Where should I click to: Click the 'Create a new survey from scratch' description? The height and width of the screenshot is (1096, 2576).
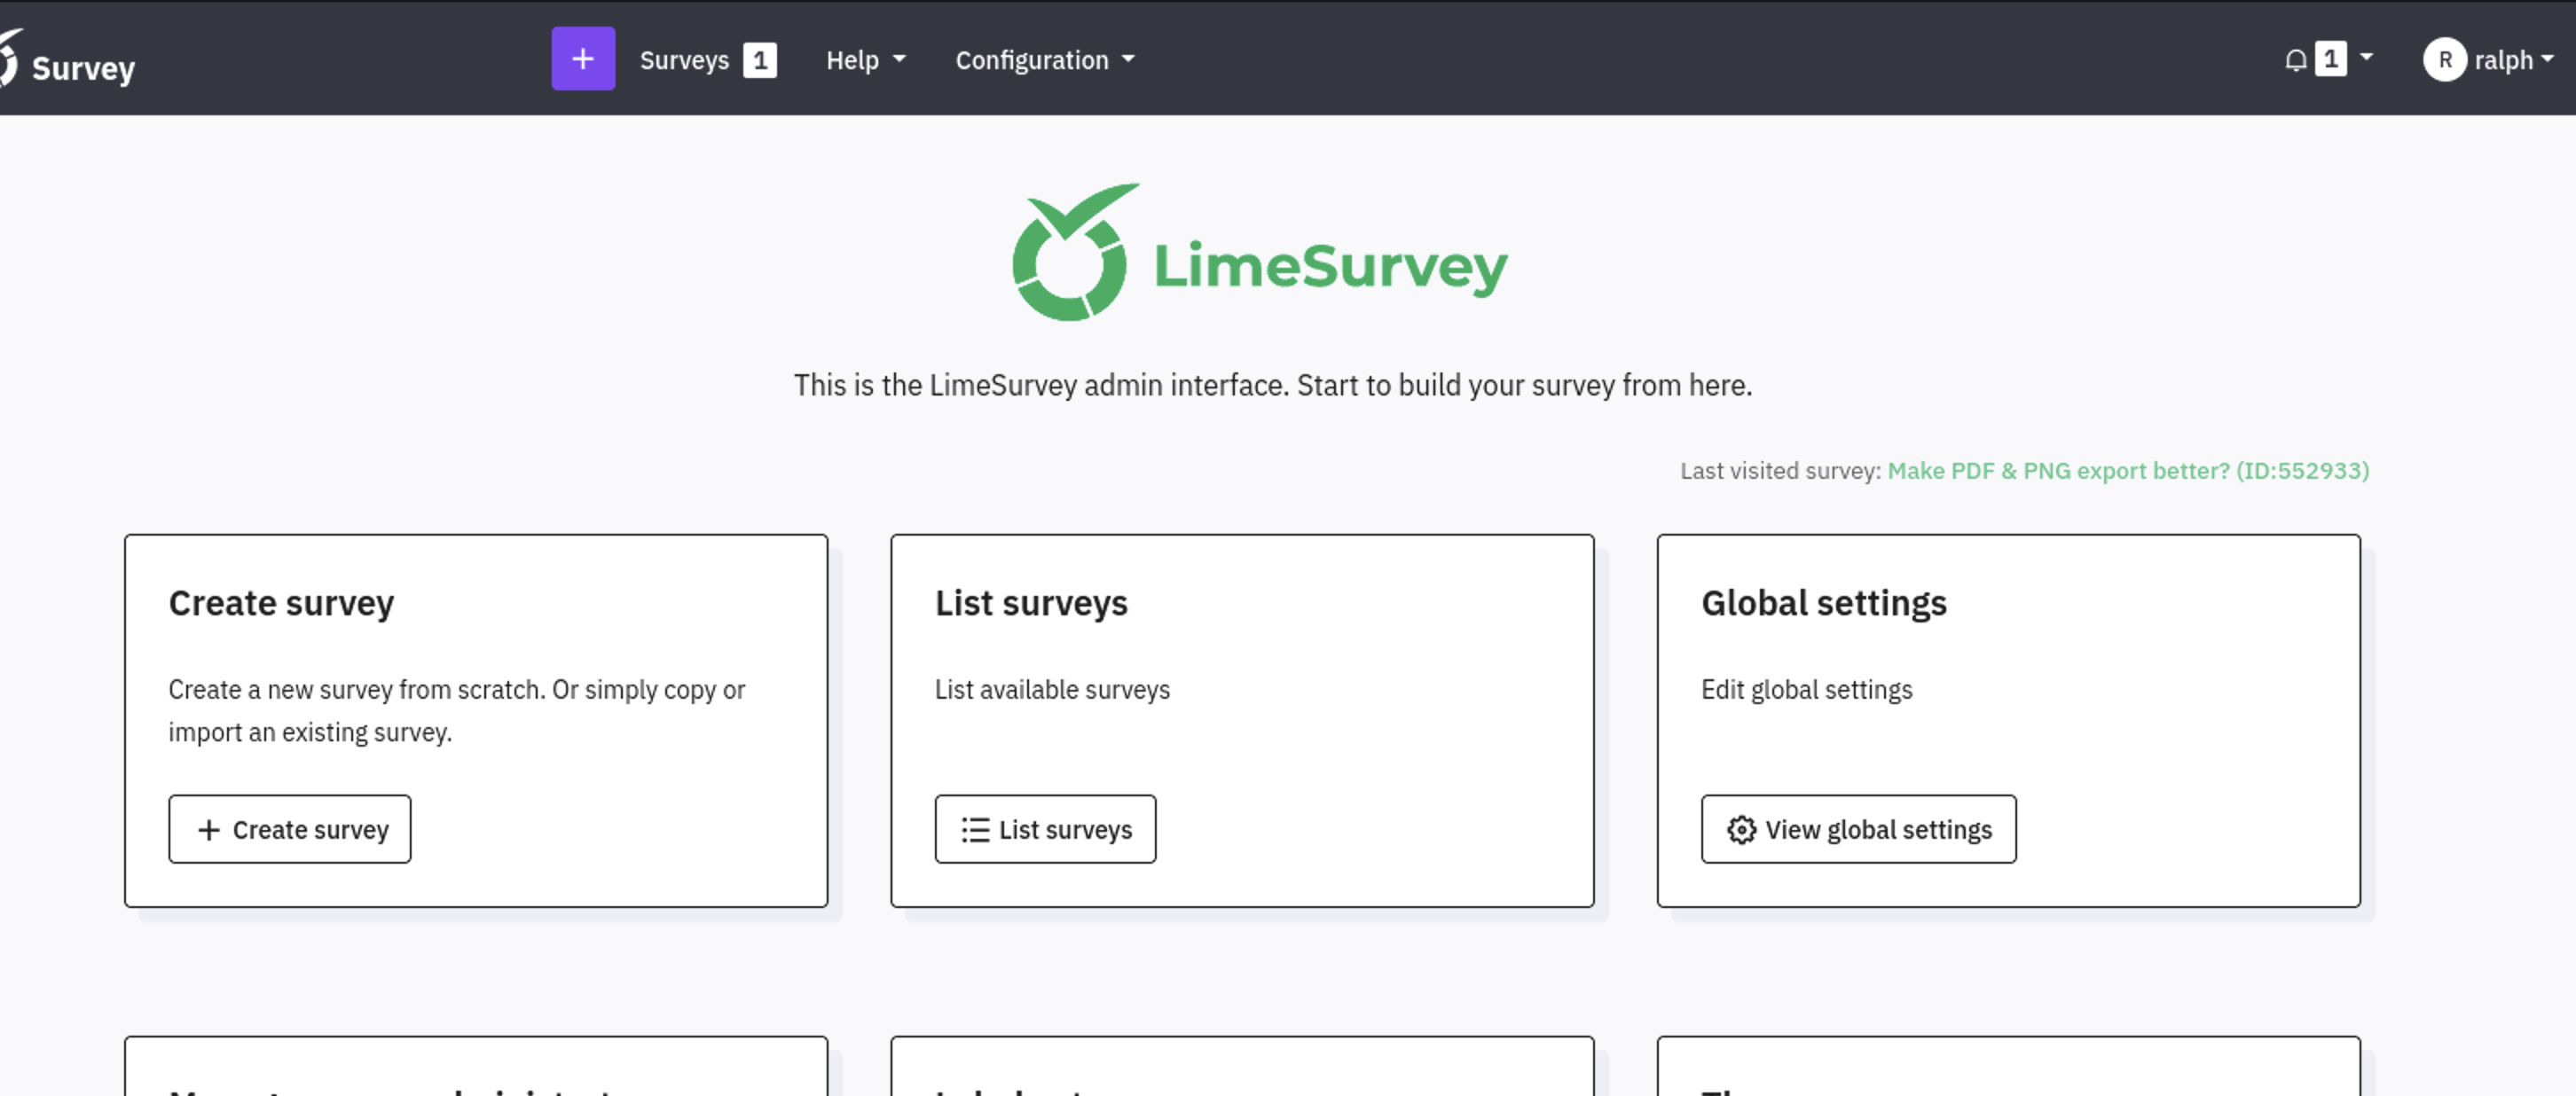click(457, 711)
